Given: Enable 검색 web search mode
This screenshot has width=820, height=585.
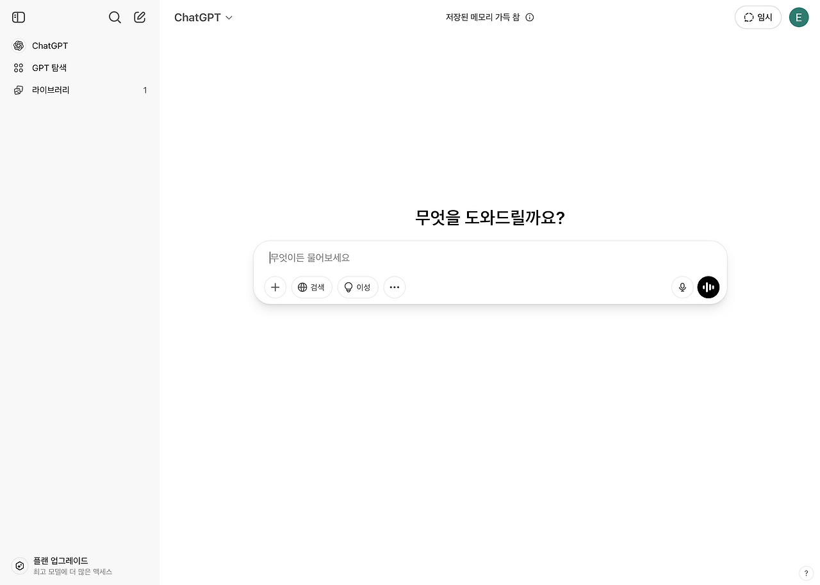Looking at the screenshot, I should 311,287.
